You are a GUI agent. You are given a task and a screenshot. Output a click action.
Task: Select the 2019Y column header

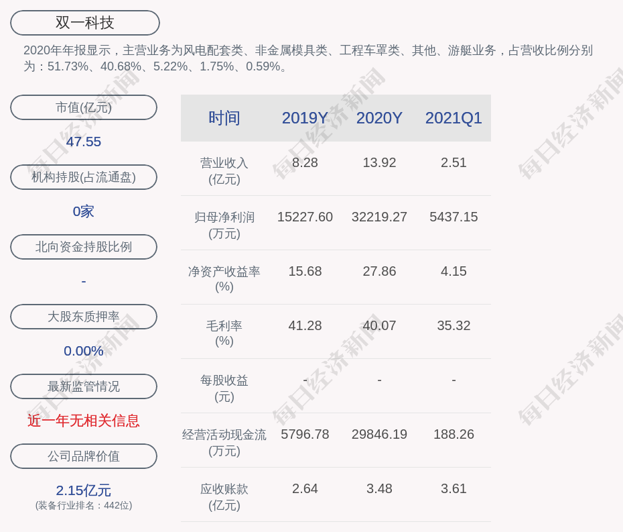[x=305, y=118]
